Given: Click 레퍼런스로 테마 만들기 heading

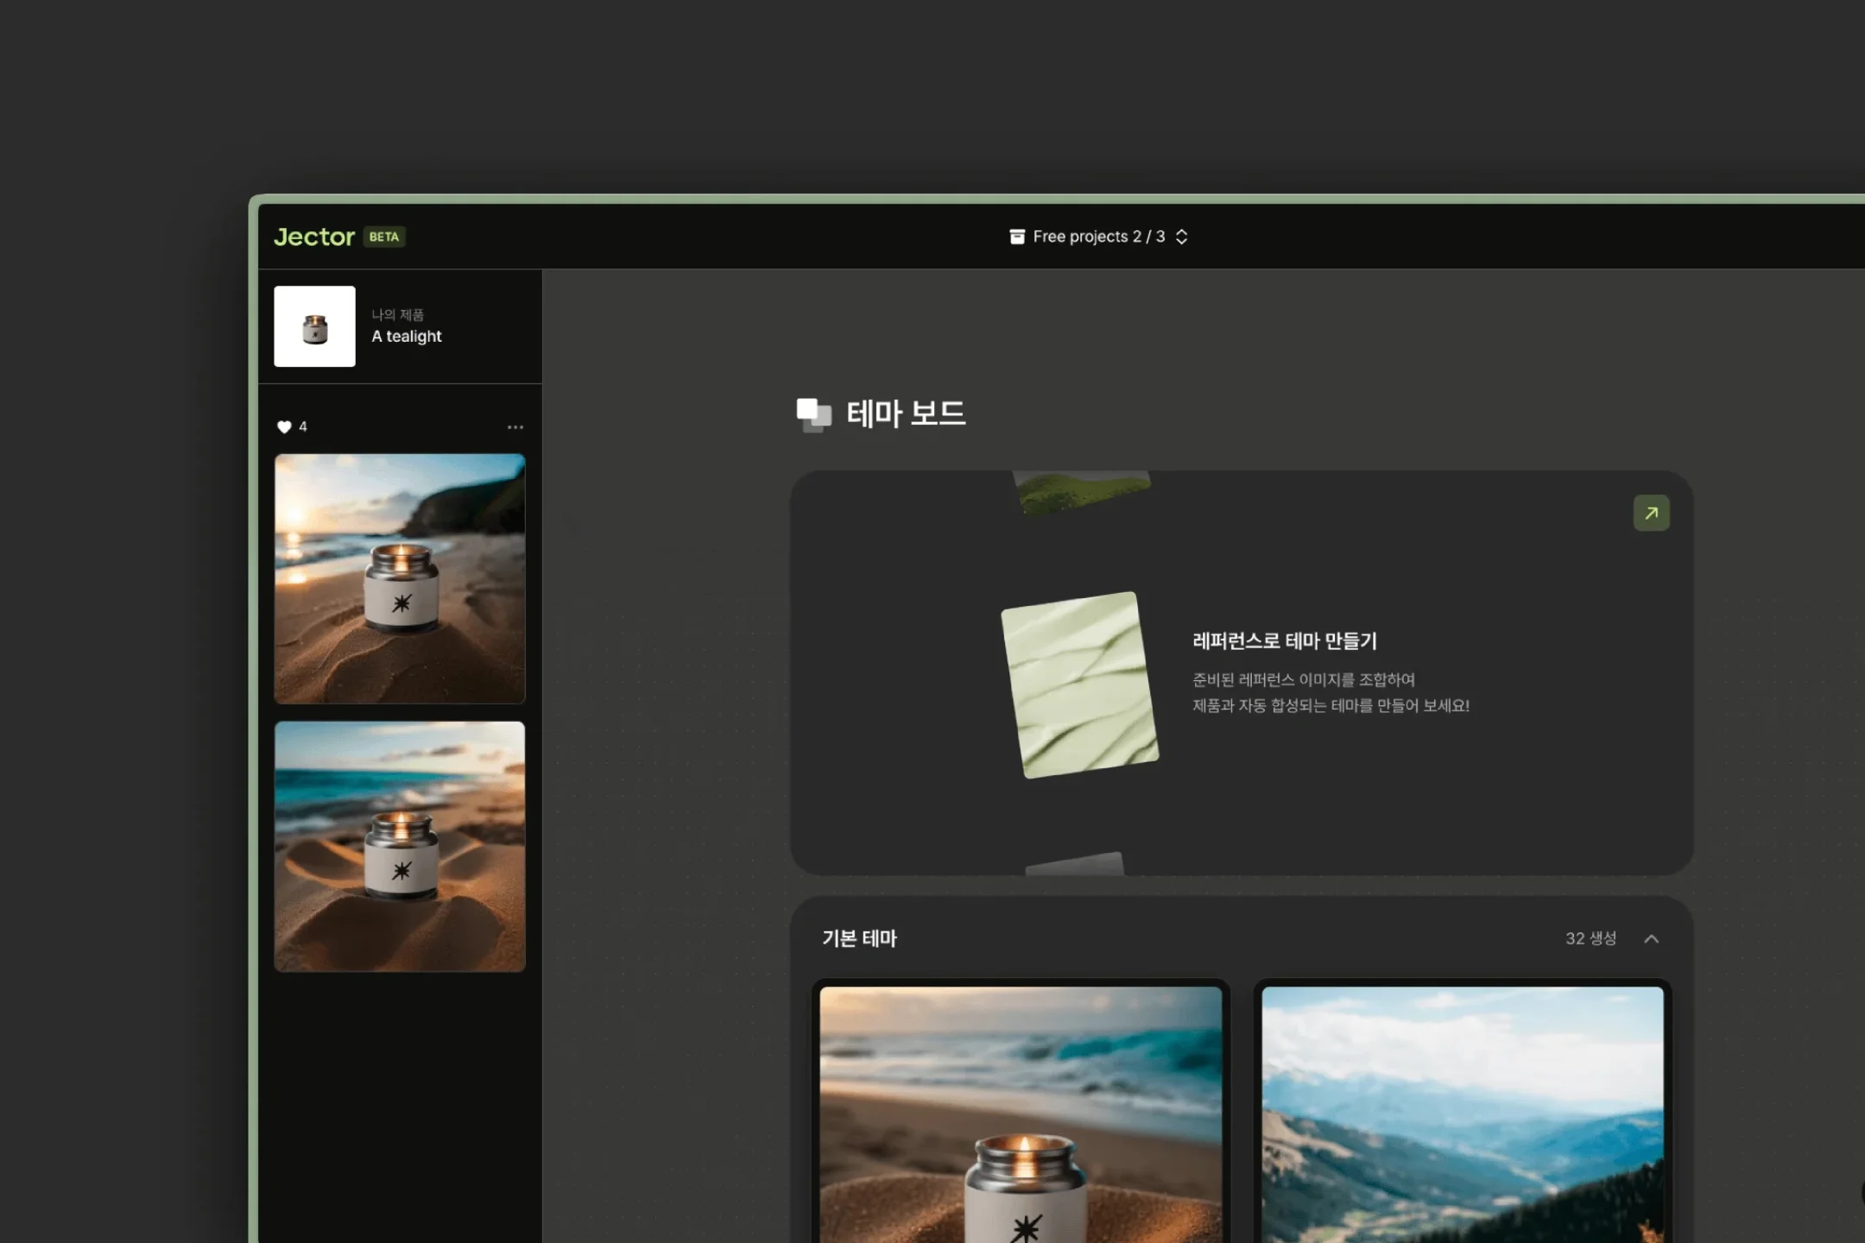Looking at the screenshot, I should coord(1284,640).
